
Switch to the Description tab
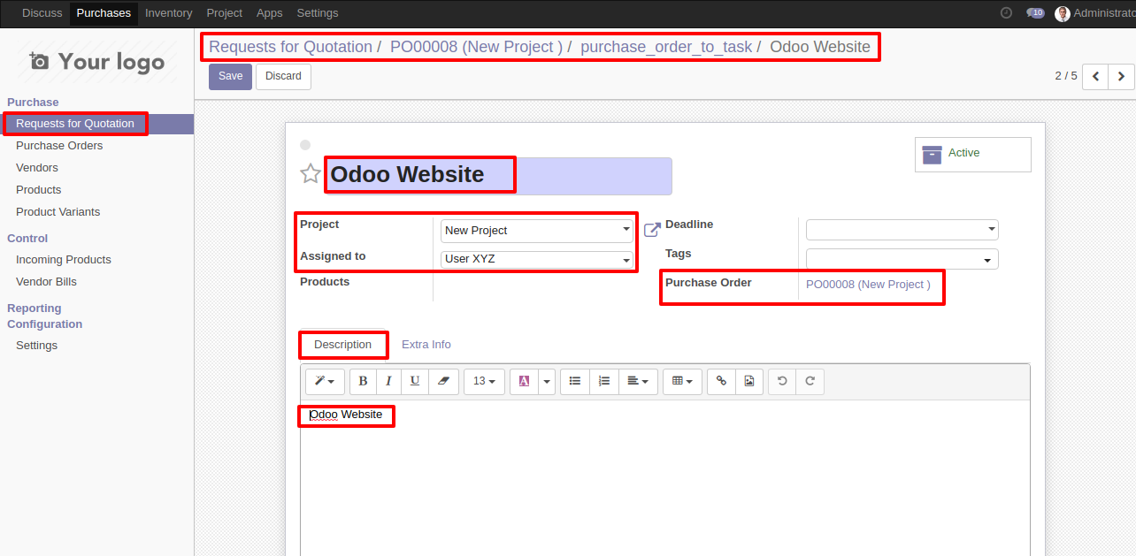pos(343,345)
